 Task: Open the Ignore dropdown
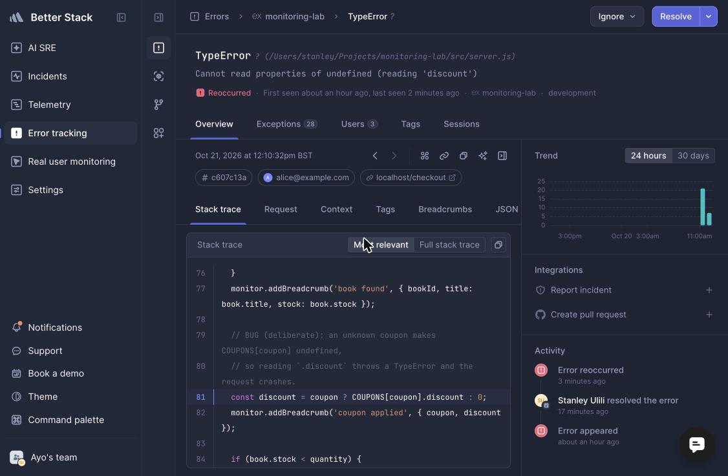point(617,17)
